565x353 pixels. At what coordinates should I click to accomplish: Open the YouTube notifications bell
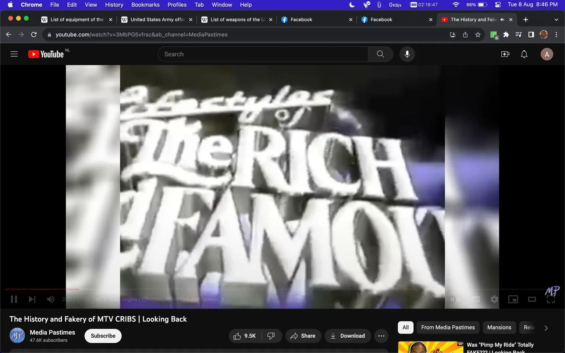click(524, 54)
